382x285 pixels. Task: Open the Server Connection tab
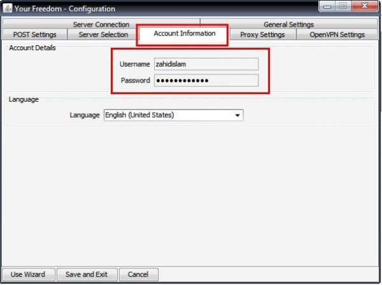101,24
